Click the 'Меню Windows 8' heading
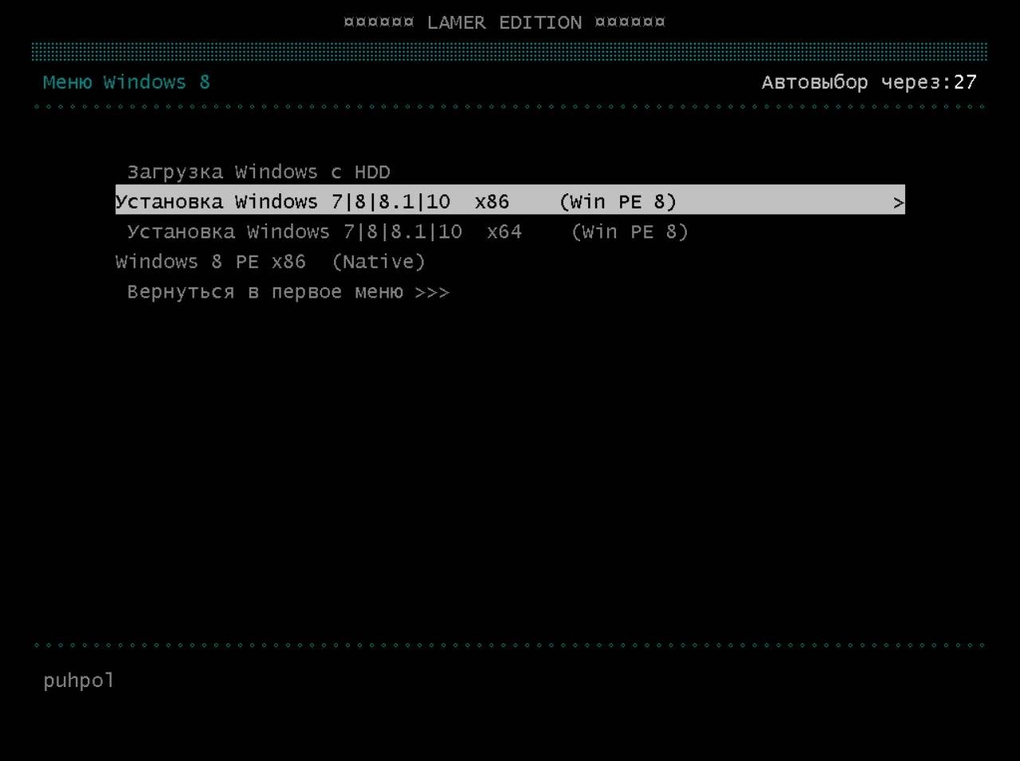 [127, 82]
